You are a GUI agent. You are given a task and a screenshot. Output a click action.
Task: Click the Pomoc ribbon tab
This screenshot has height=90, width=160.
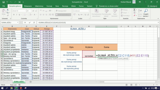click(81, 6)
